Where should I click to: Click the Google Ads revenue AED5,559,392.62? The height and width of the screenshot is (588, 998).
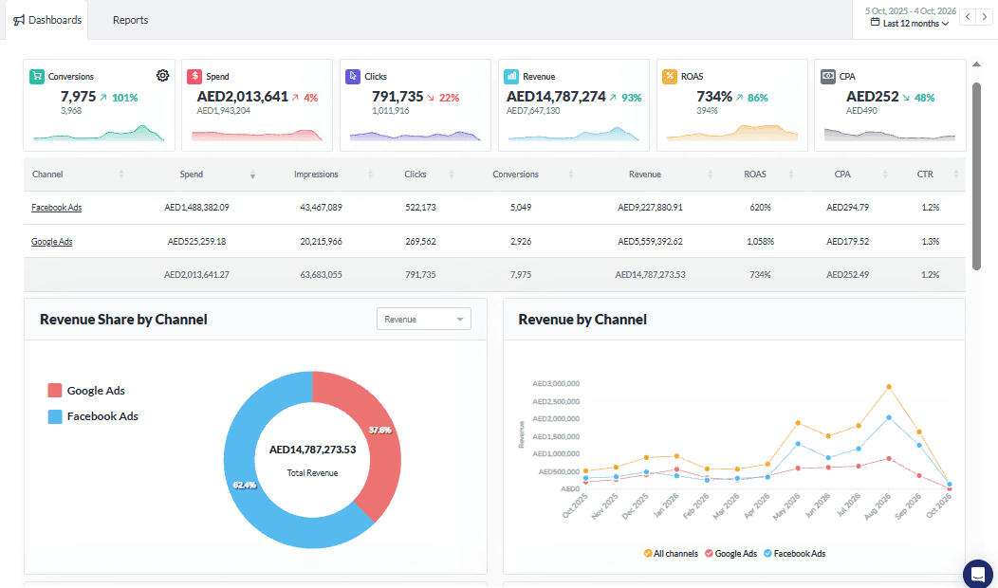tap(650, 242)
